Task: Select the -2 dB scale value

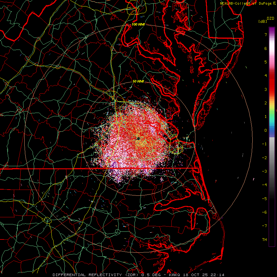Action: [x=264, y=158]
